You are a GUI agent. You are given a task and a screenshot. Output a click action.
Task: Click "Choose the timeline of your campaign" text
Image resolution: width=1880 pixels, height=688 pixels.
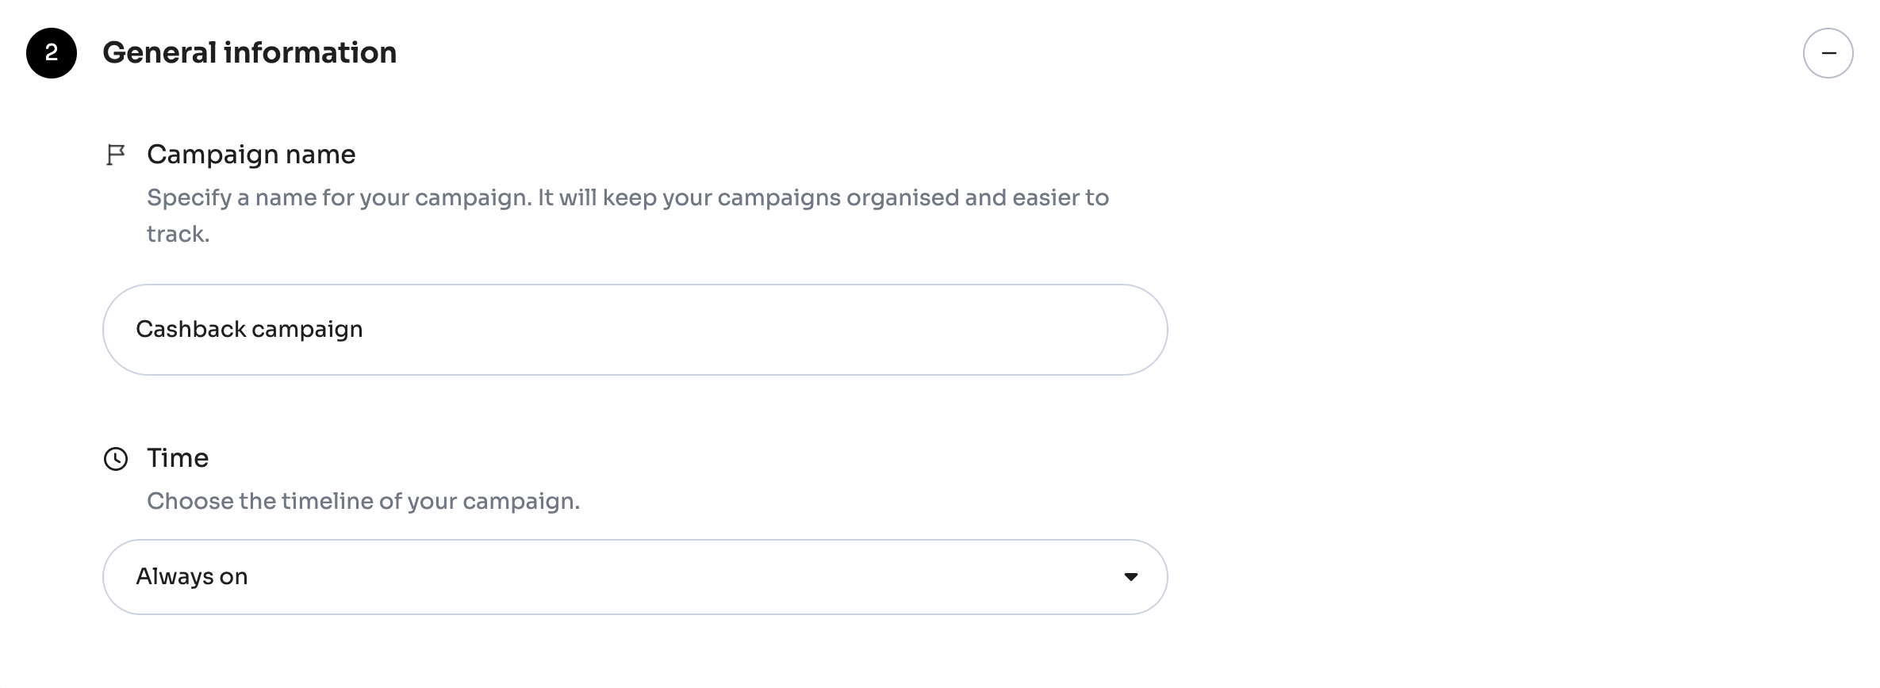point(363,501)
